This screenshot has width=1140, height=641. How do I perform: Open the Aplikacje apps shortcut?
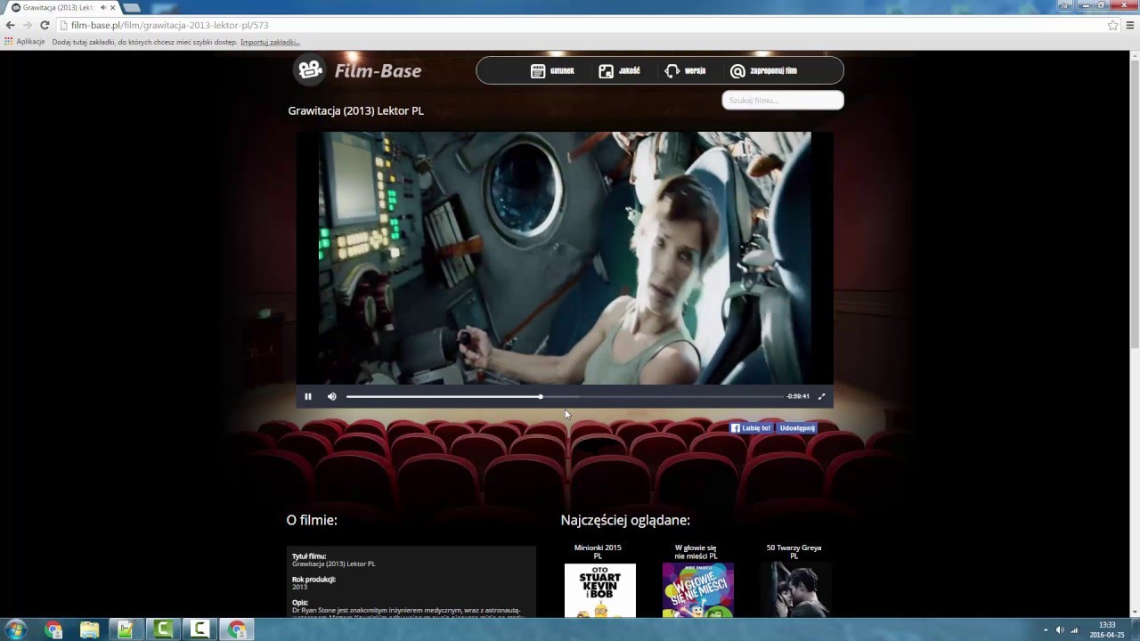click(25, 42)
